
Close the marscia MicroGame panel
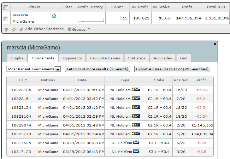(215, 44)
